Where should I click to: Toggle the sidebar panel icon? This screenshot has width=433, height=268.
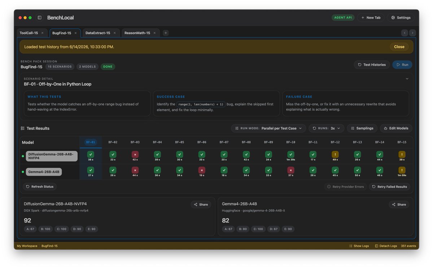coord(40,18)
